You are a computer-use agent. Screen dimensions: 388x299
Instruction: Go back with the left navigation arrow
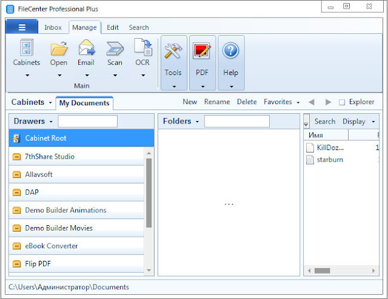pos(312,102)
